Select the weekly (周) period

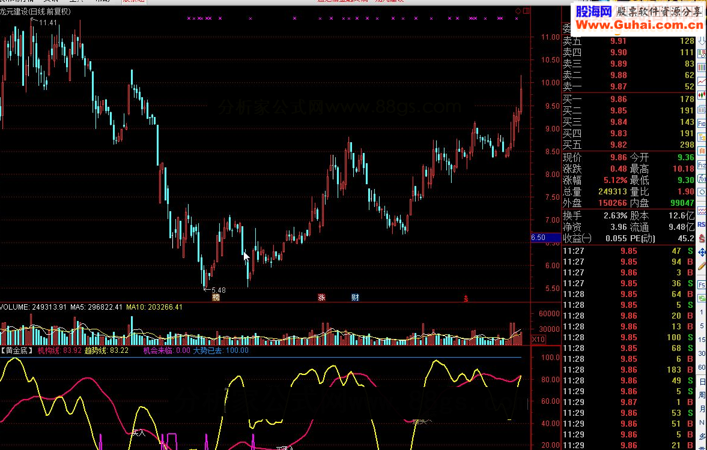tap(702, 395)
